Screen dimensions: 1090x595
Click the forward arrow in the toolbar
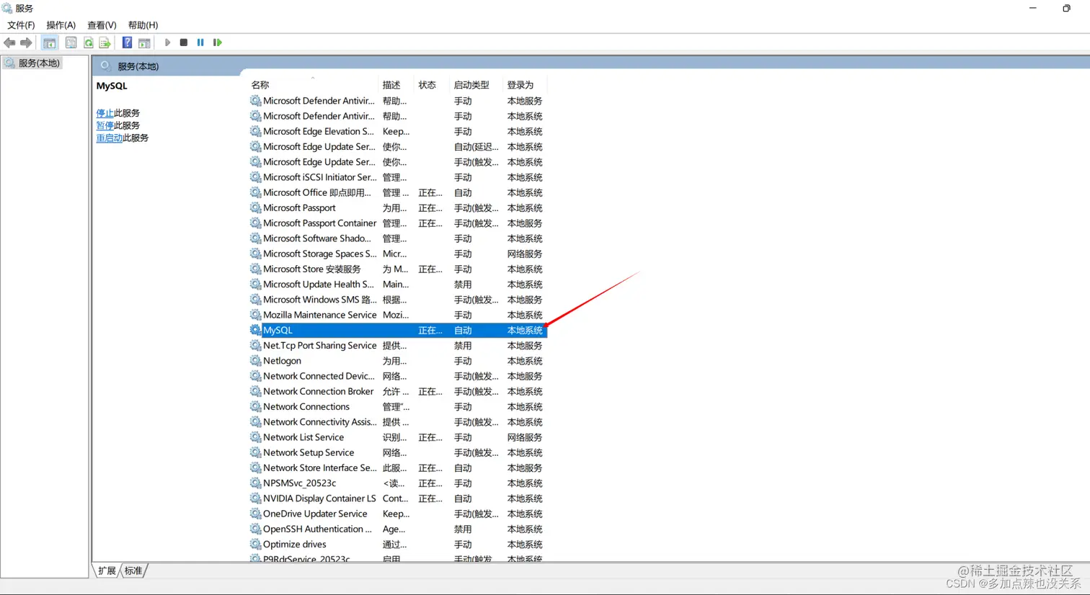click(x=26, y=42)
